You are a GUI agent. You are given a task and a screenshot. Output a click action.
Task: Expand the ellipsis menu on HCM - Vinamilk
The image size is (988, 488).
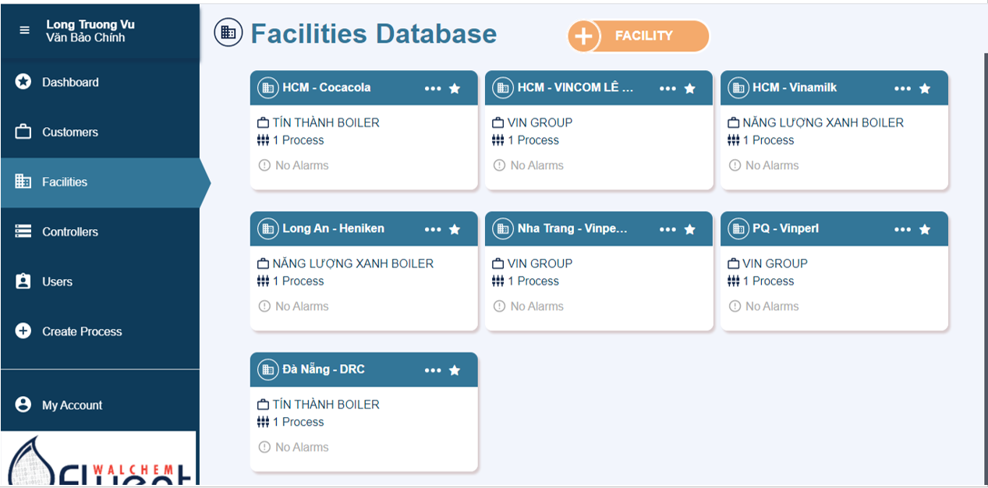point(903,88)
